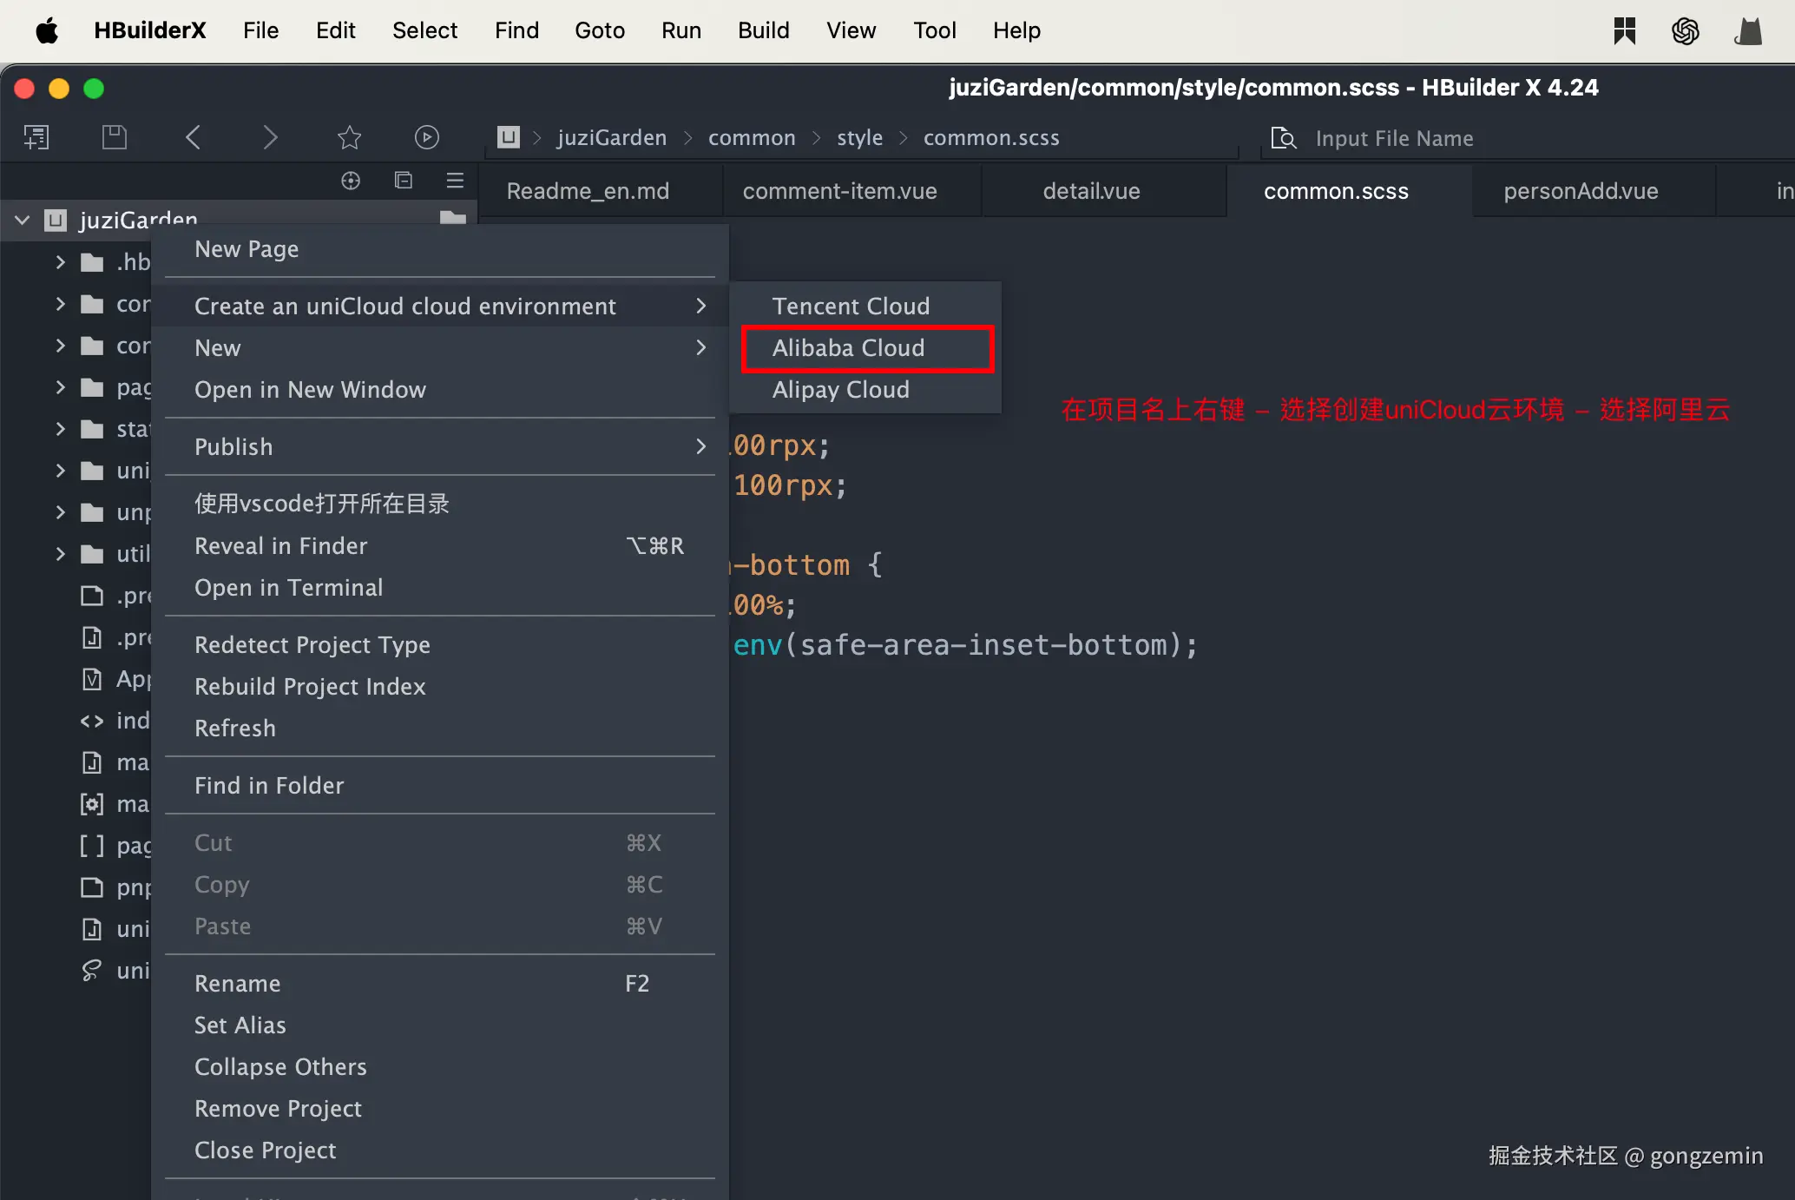Open the project manager hamburger menu icon

(x=455, y=181)
